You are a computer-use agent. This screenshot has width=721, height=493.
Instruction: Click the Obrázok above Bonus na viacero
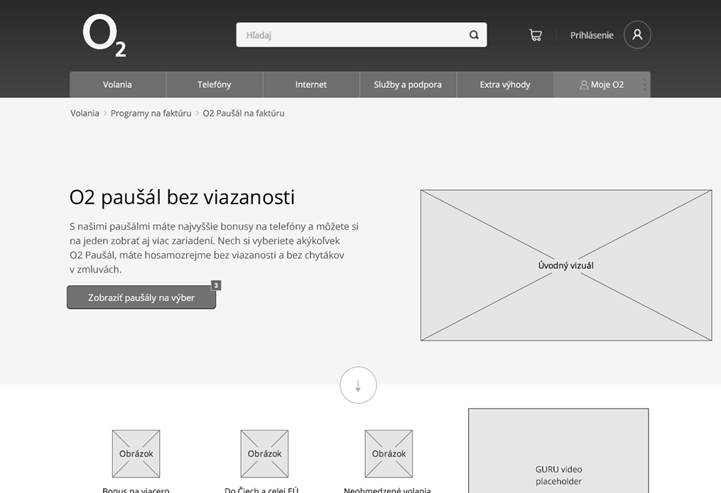pyautogui.click(x=136, y=453)
